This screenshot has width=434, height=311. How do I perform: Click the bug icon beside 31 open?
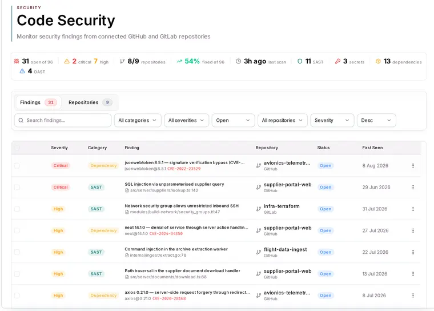[x=17, y=61]
